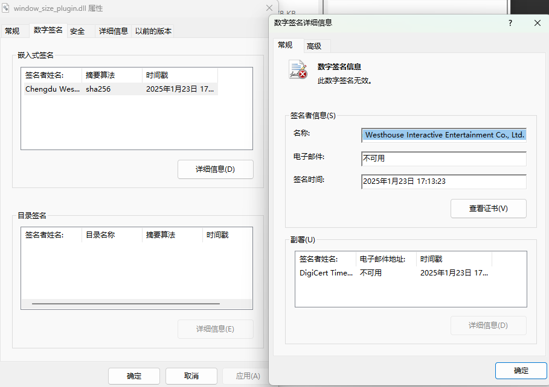Click 摘要算法 column header in catalog signatures

(172, 235)
